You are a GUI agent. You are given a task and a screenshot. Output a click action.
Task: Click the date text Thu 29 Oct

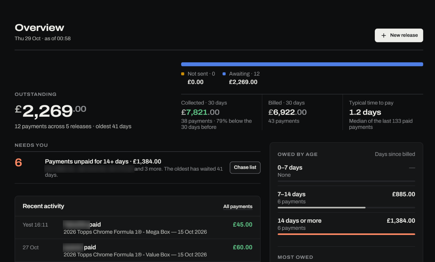[28, 38]
